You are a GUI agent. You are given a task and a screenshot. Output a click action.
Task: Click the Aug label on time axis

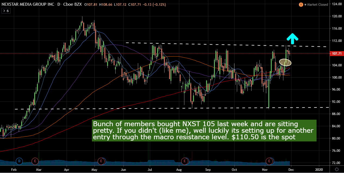(x=179, y=169)
